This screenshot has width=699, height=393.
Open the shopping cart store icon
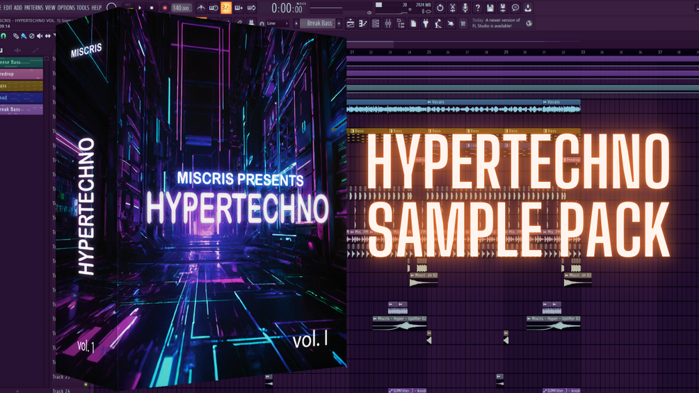coord(463,23)
